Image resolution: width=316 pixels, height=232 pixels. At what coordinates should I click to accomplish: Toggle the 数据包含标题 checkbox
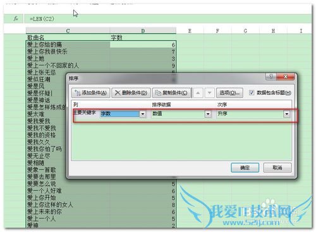[x=252, y=92]
